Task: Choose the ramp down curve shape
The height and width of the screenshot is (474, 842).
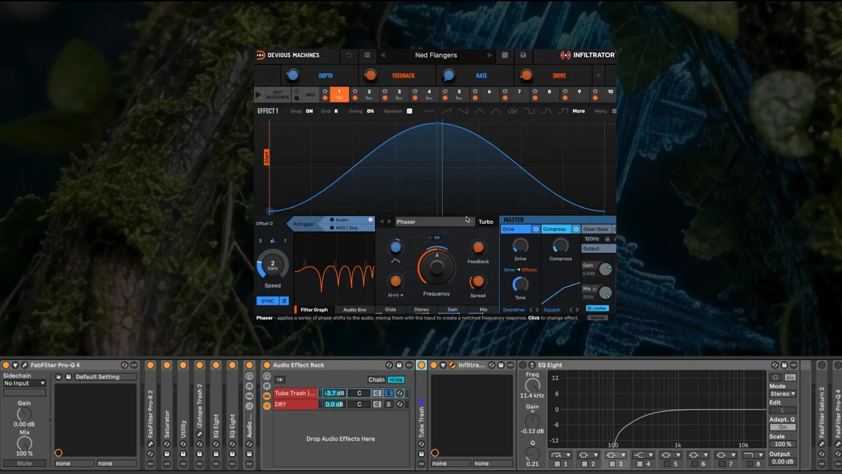Action: [x=463, y=111]
